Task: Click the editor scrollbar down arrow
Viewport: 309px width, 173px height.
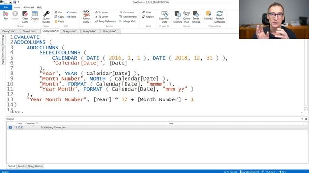Action: pyautogui.click(x=306, y=109)
